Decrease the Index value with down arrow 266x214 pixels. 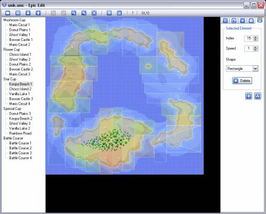click(x=255, y=40)
